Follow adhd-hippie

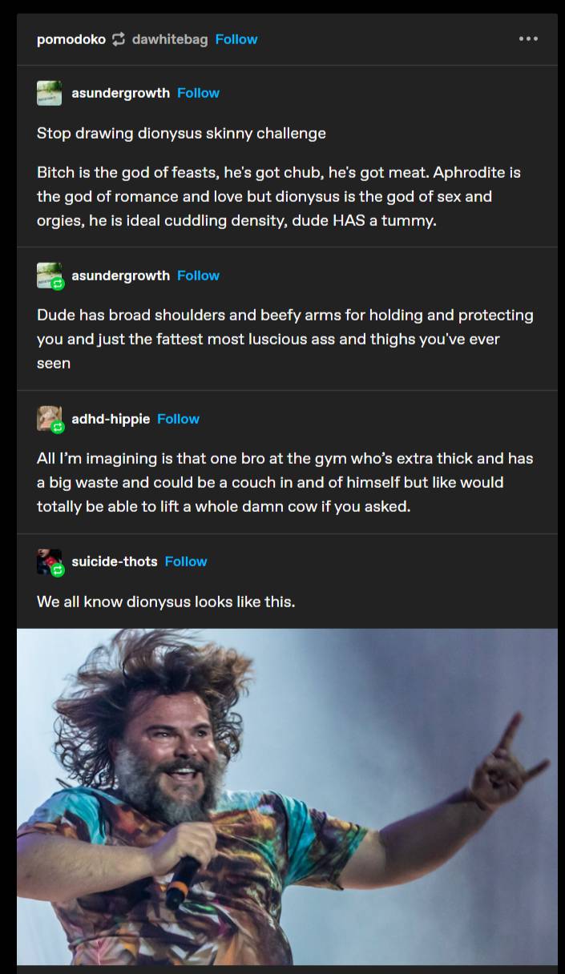178,419
